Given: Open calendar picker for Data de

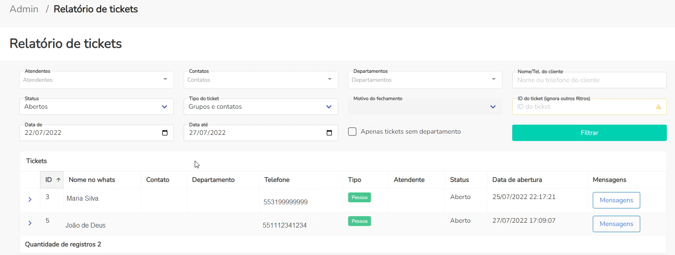Looking at the screenshot, I should (x=165, y=133).
